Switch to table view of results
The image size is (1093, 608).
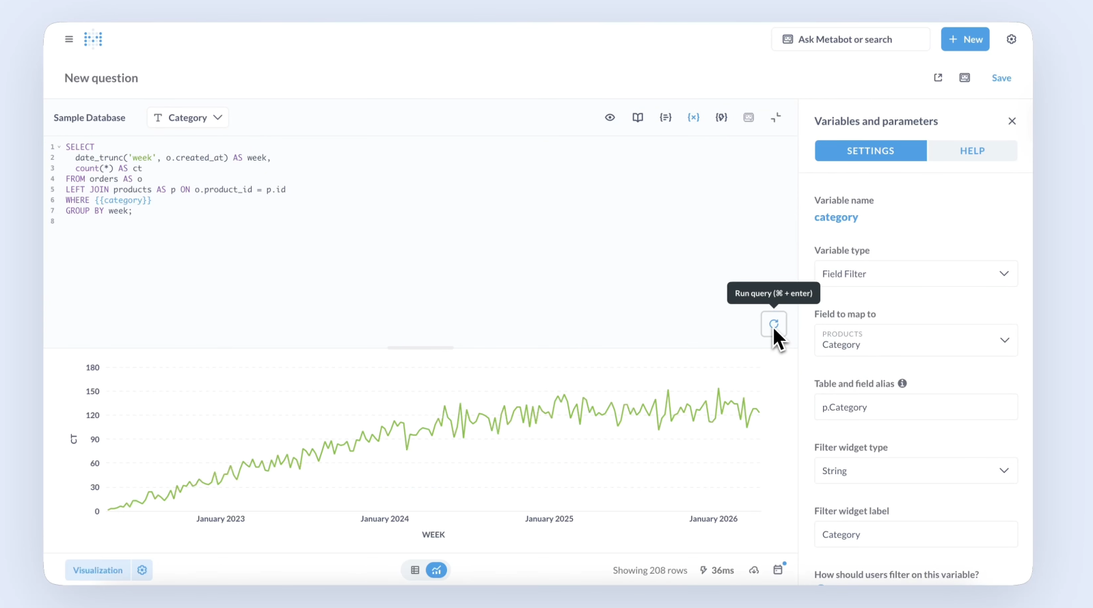[x=415, y=570]
